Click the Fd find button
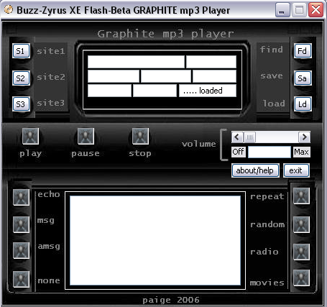Screen dimensions: 327x307 [303, 51]
